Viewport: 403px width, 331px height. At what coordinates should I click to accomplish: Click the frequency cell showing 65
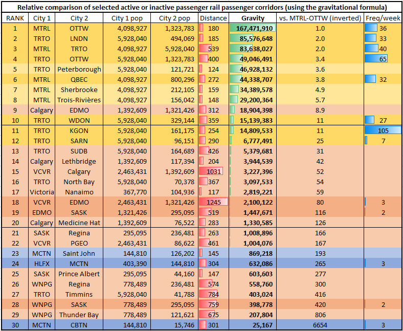click(x=383, y=59)
